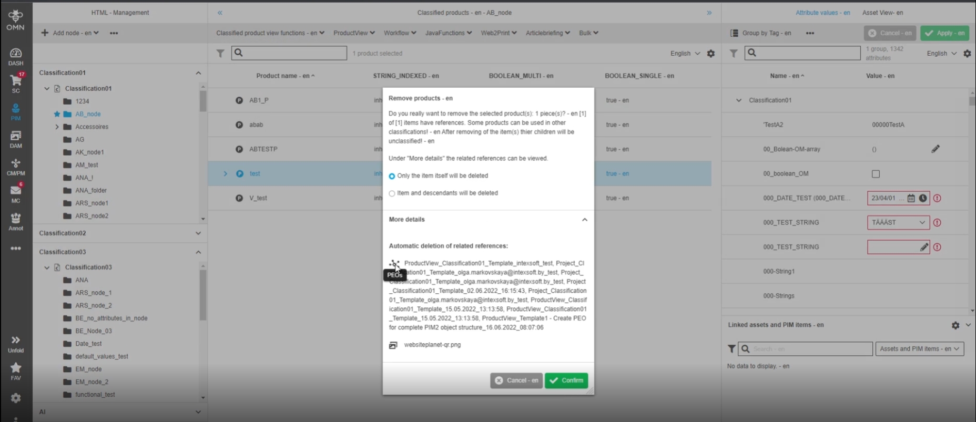Open calendar picker for 000_DATE_TEST
Image resolution: width=976 pixels, height=422 pixels.
tap(911, 198)
